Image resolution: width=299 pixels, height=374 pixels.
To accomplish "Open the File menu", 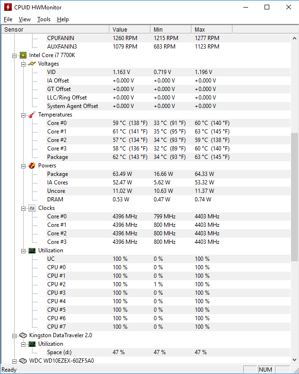I will click(x=8, y=19).
